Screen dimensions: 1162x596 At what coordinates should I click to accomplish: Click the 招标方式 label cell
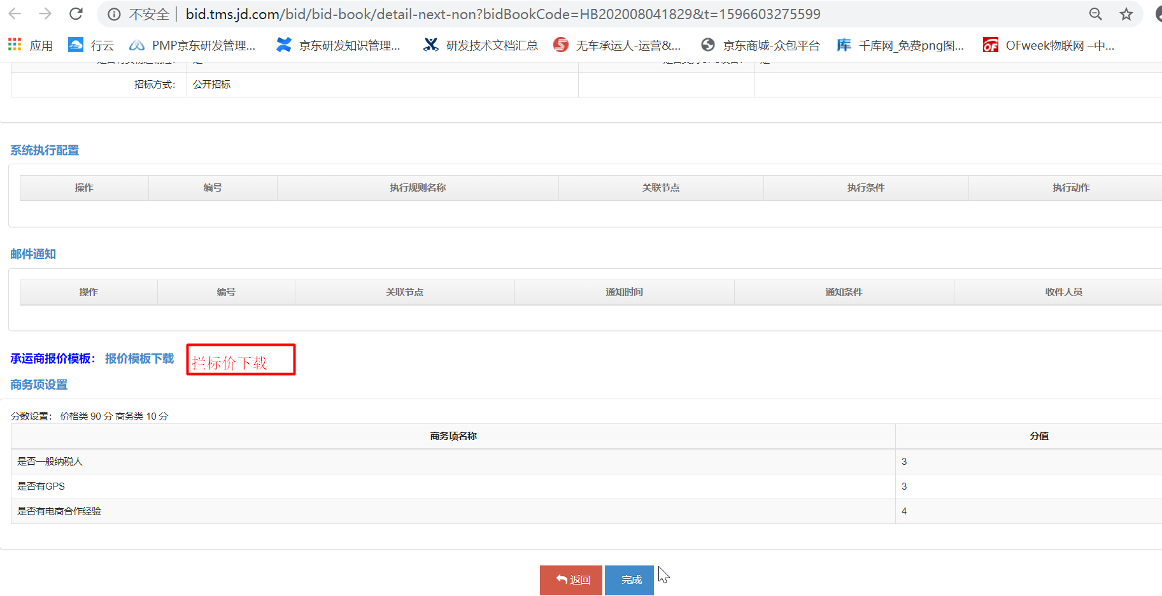[99, 85]
